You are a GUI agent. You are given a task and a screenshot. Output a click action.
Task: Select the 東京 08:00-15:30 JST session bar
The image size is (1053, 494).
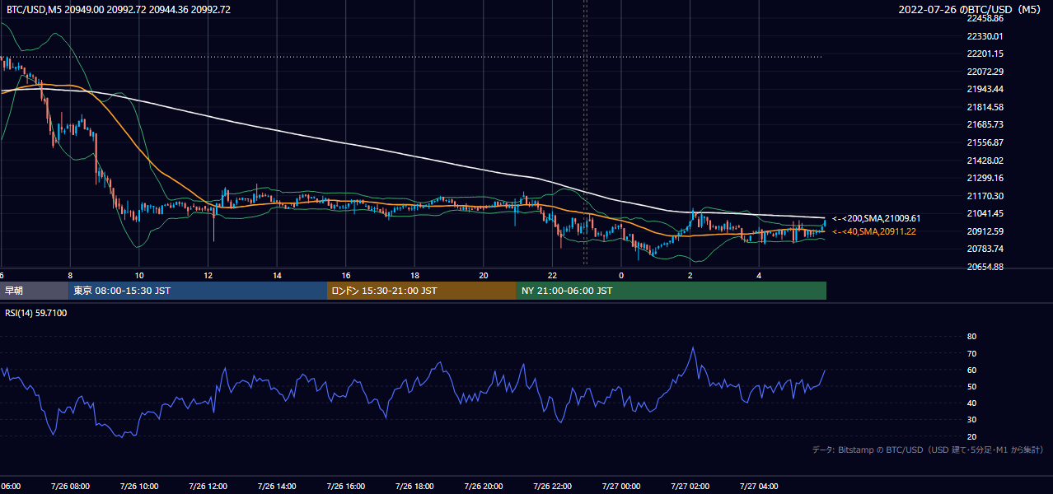pos(198,291)
